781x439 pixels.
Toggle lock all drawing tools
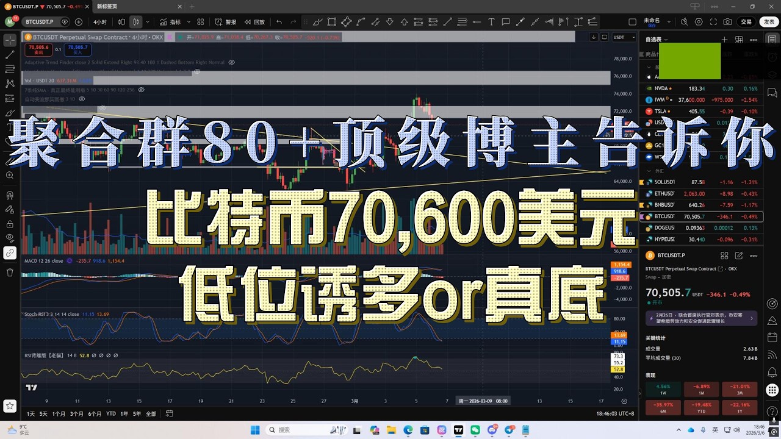[10, 223]
